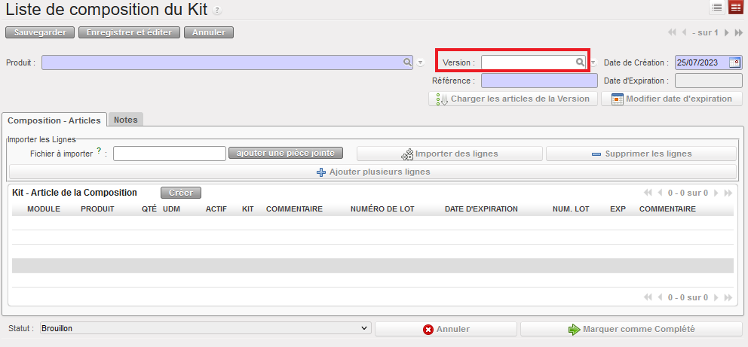This screenshot has width=748, height=347.
Task: Focus the Fichier à importer field
Action: pyautogui.click(x=170, y=154)
